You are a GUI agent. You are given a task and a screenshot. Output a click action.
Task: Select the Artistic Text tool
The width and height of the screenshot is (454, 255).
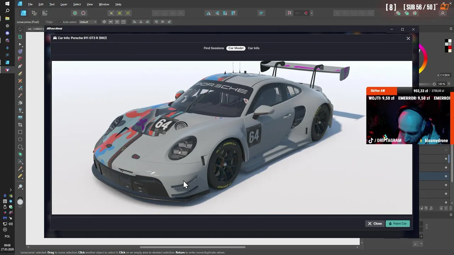(x=20, y=161)
